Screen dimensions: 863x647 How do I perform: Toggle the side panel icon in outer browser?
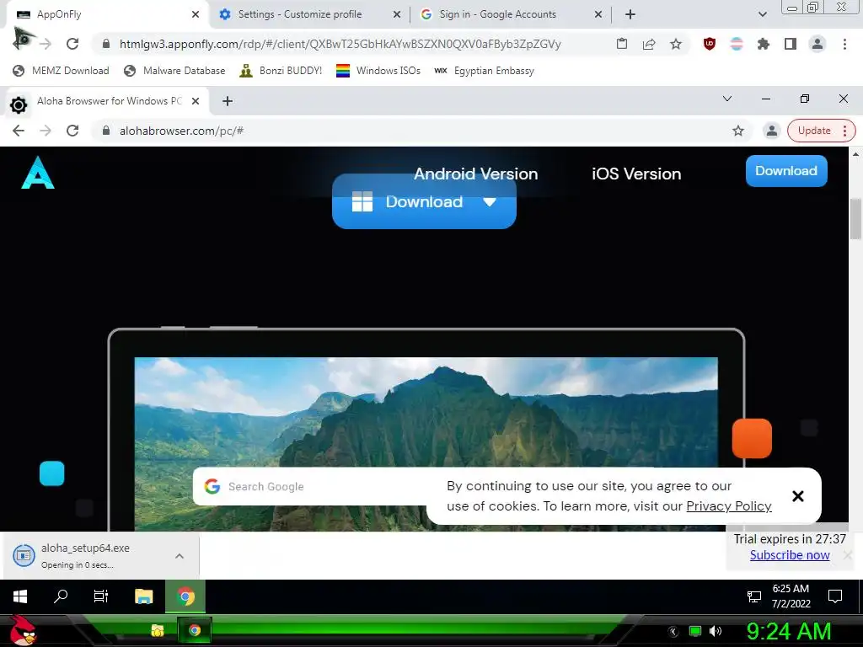pyautogui.click(x=791, y=44)
